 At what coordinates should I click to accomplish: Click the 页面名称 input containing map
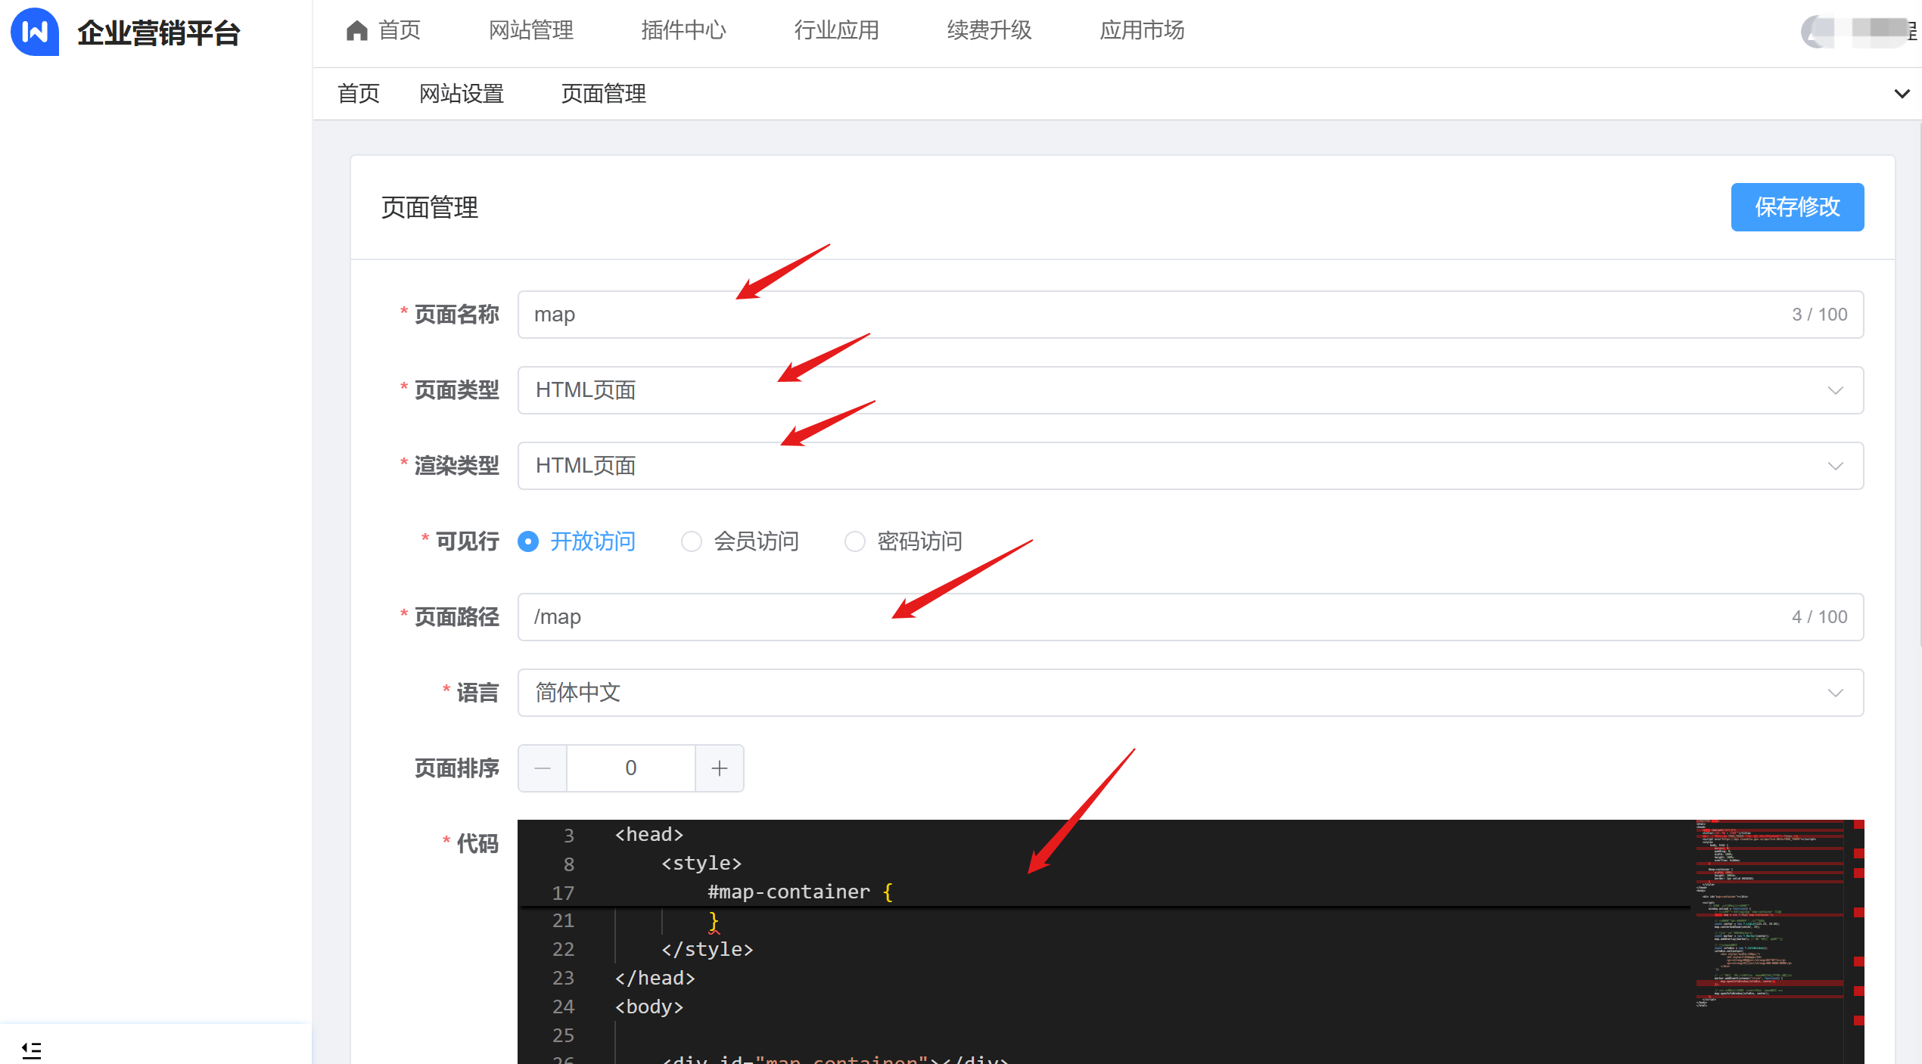point(1135,315)
